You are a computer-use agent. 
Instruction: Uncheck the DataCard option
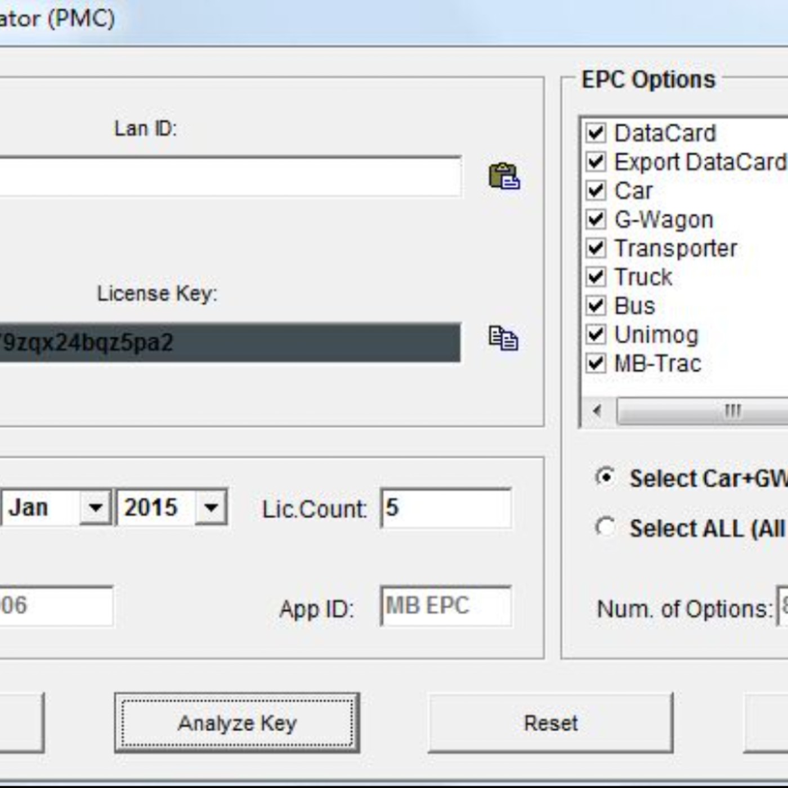(x=596, y=133)
